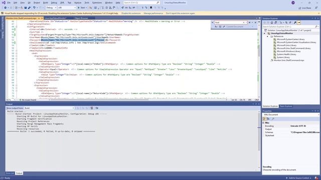Select Microsoft.Unix.ShellCommand.Library reference
The height and width of the screenshot is (180, 321).
(293, 48)
